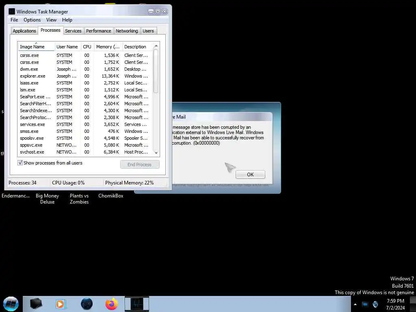This screenshot has width=416, height=312.
Task: Select csrss.exe row with 1,752 K memory
Action: point(85,62)
